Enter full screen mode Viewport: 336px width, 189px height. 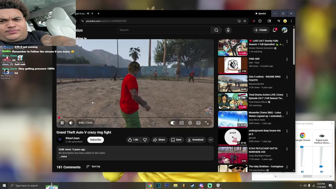207,123
